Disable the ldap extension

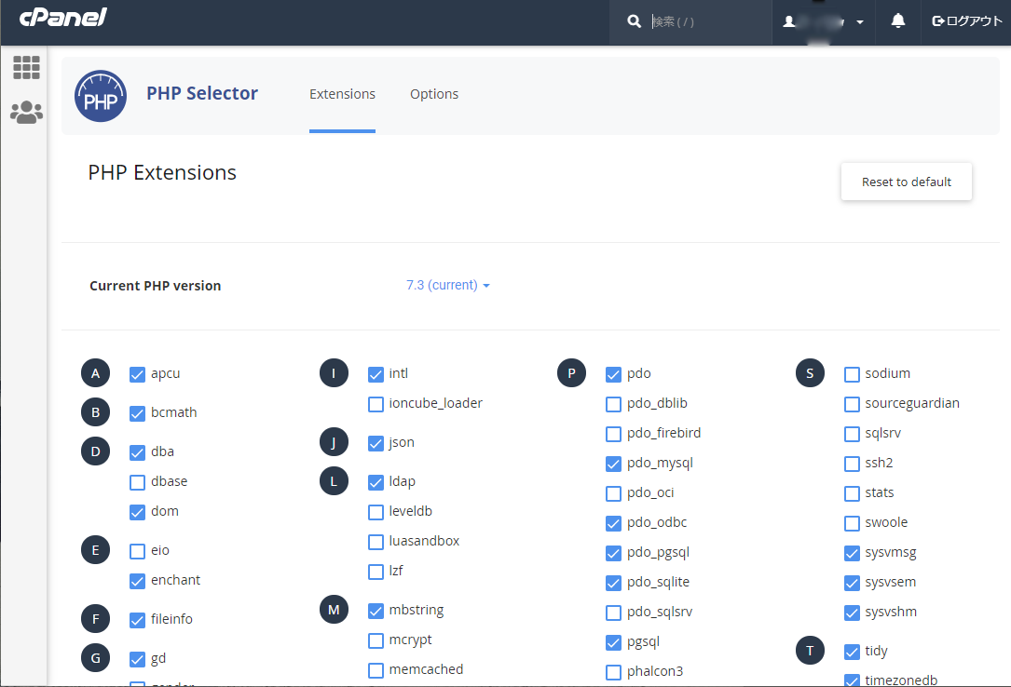(x=376, y=482)
